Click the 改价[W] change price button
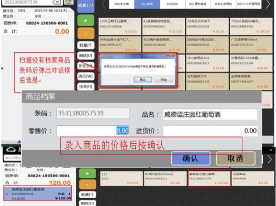 coord(85,76)
